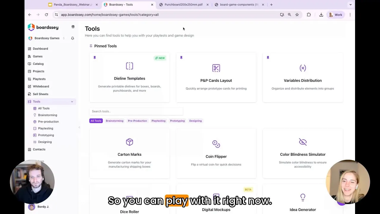Focus the Search tools field
This screenshot has width=380, height=214.
coord(136,111)
